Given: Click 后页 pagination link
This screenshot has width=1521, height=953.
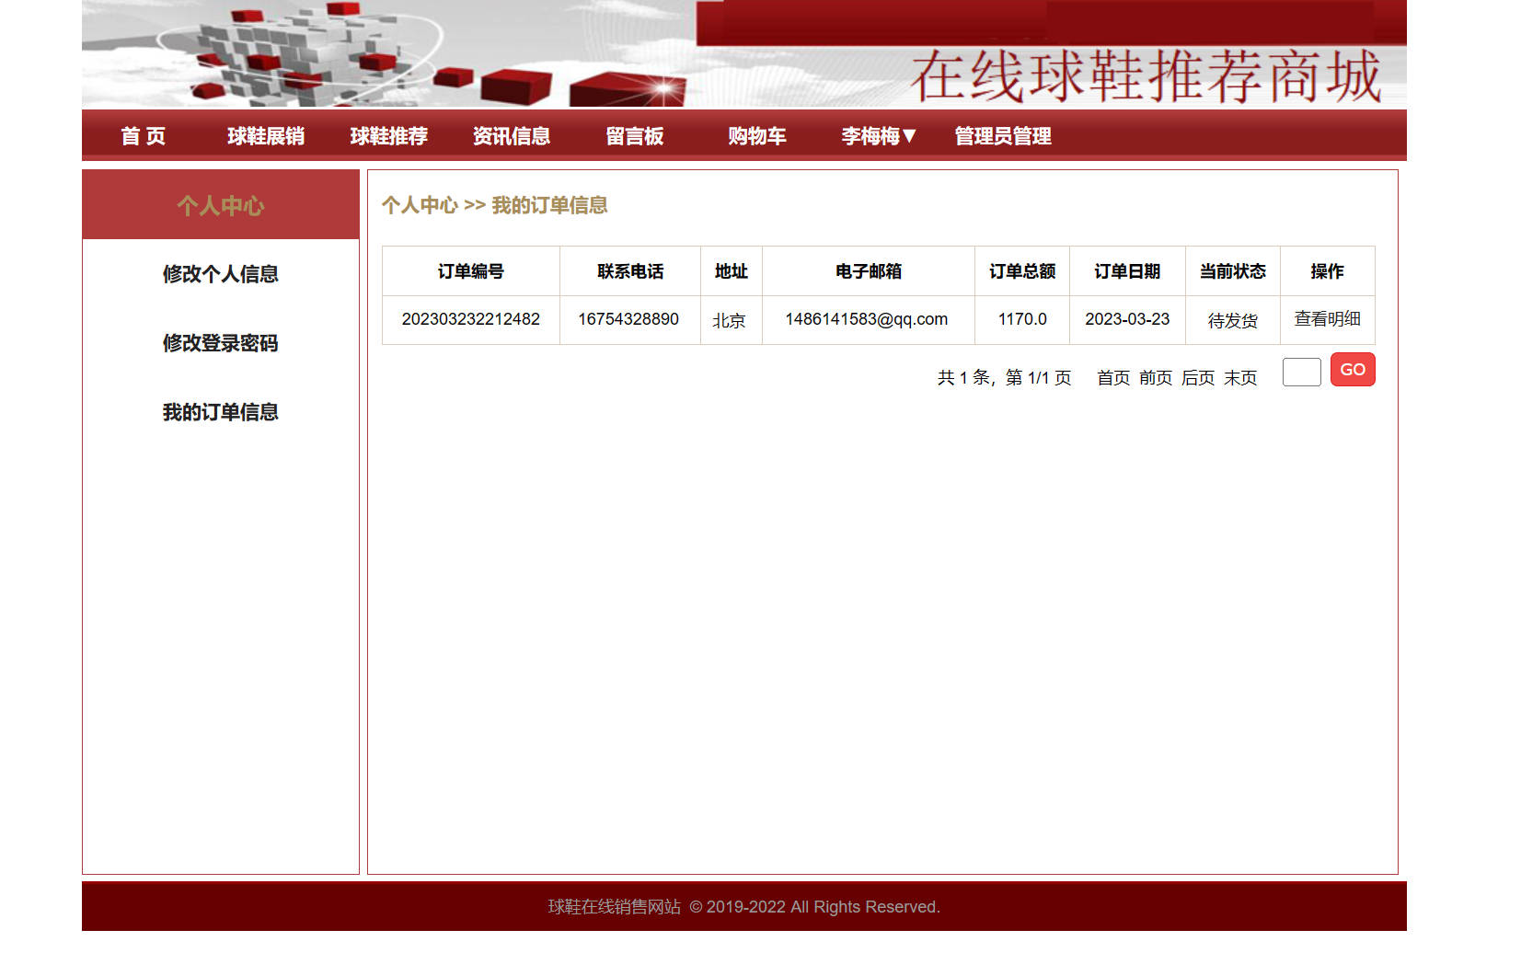Looking at the screenshot, I should [1197, 377].
